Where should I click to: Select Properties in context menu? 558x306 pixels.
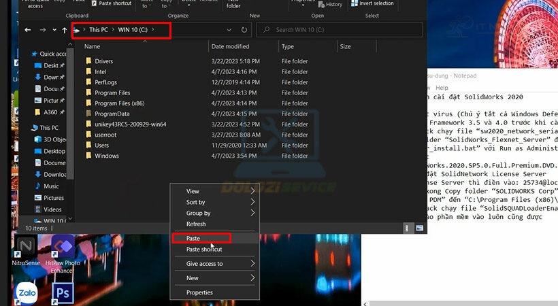click(199, 292)
